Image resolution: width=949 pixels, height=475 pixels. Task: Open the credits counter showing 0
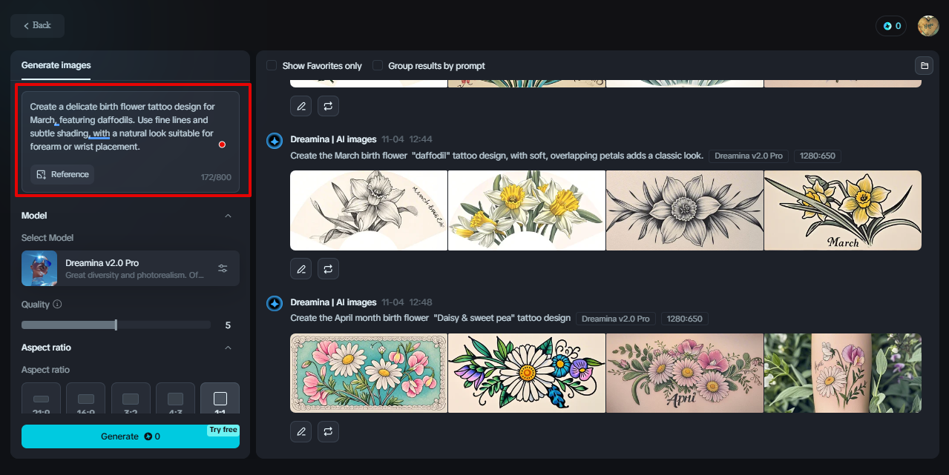point(893,26)
